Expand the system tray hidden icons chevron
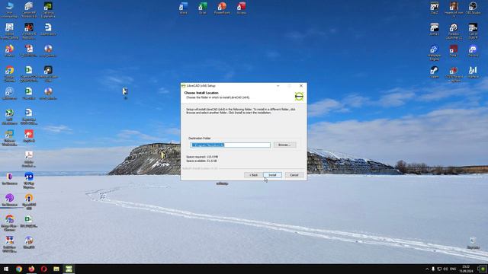The width and height of the screenshot is (488, 274). (x=427, y=269)
